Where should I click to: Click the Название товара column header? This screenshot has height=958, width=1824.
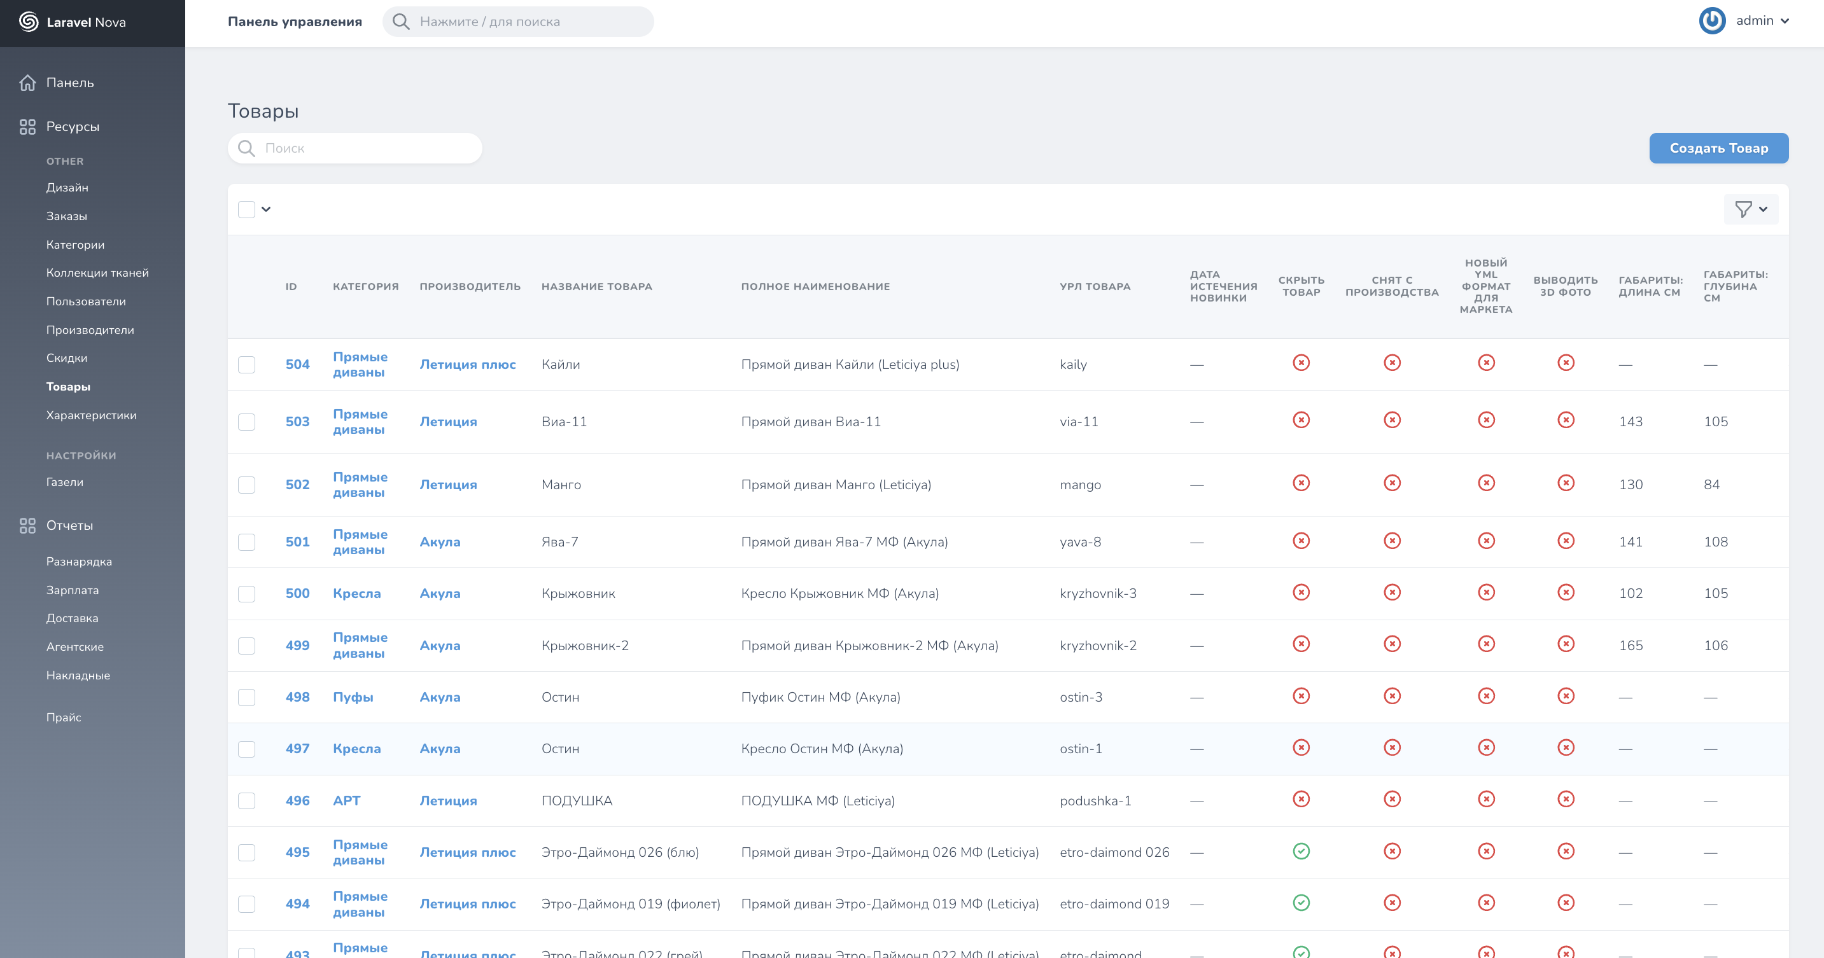click(596, 286)
